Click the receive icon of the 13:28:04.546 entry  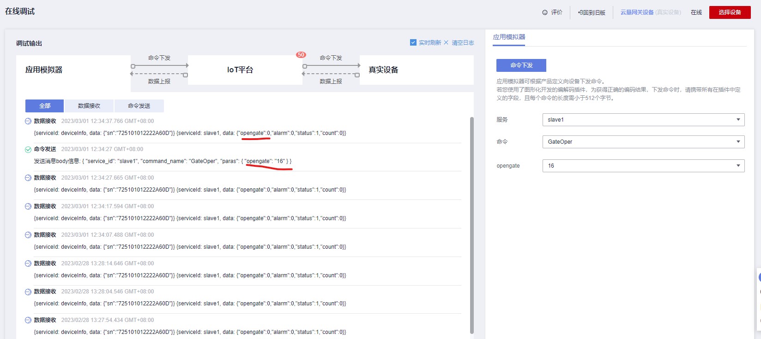[x=28, y=292]
